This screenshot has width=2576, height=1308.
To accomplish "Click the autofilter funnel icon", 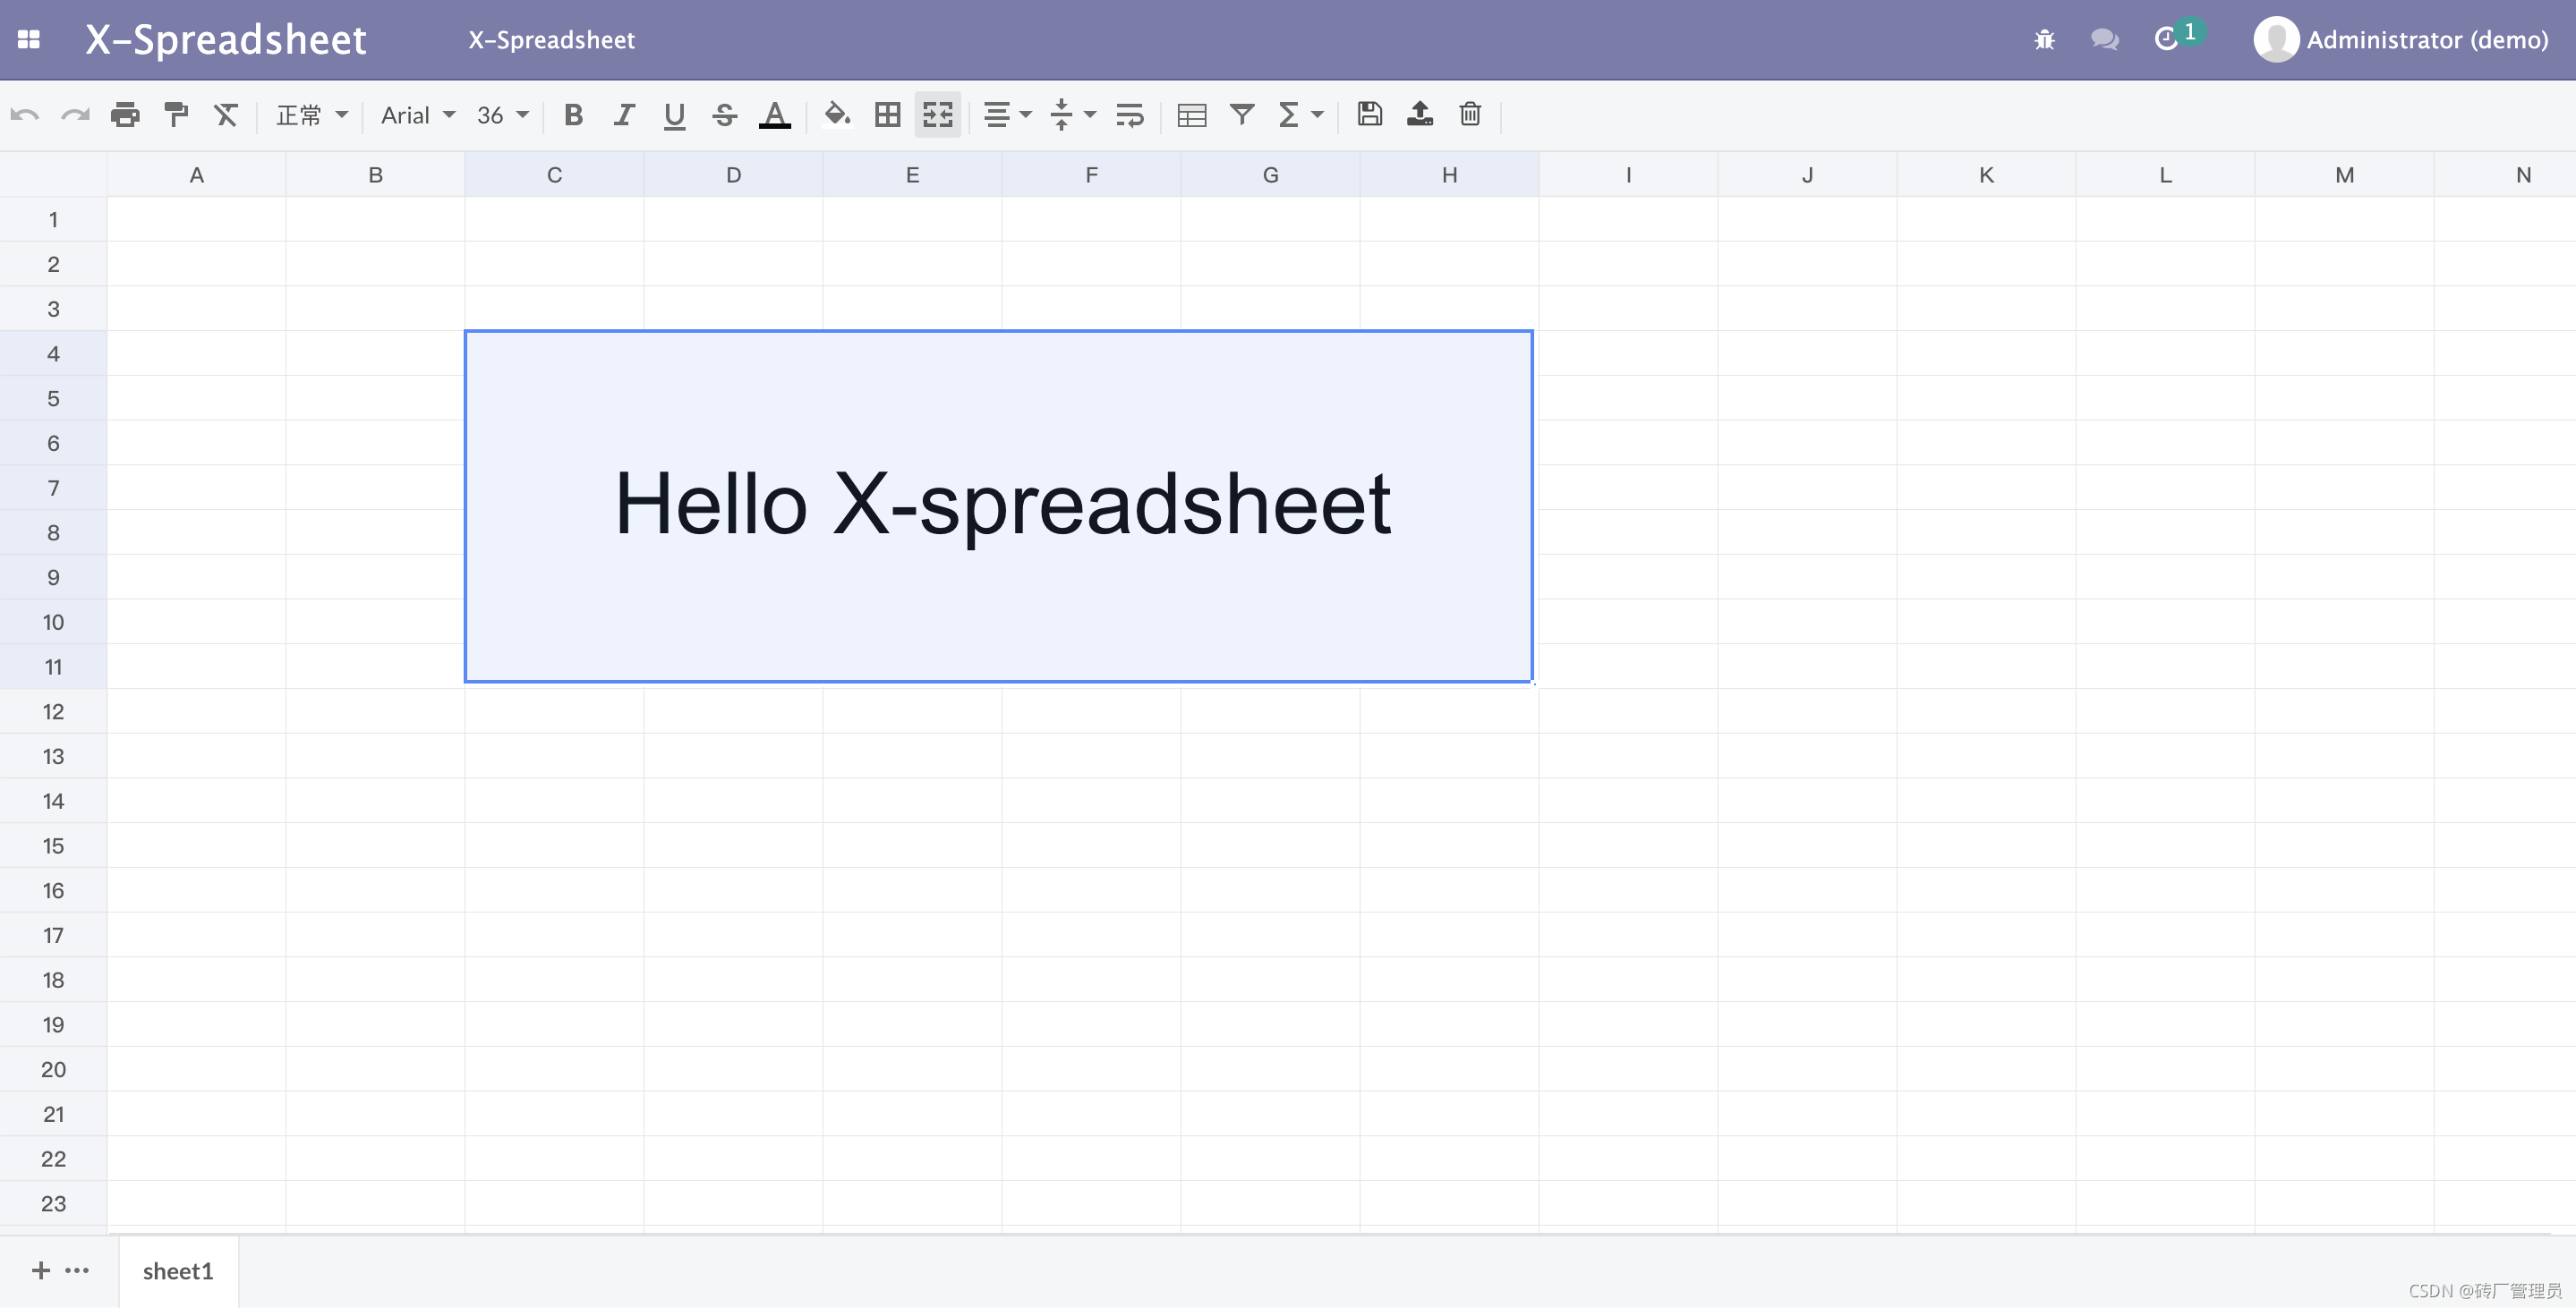I will (x=1242, y=115).
